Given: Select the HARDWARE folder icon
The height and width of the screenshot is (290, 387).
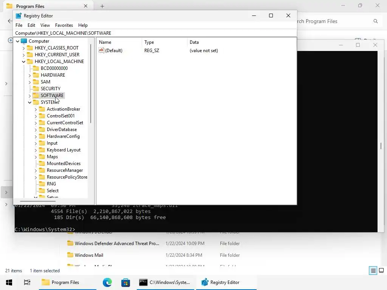Looking at the screenshot, I should point(36,75).
